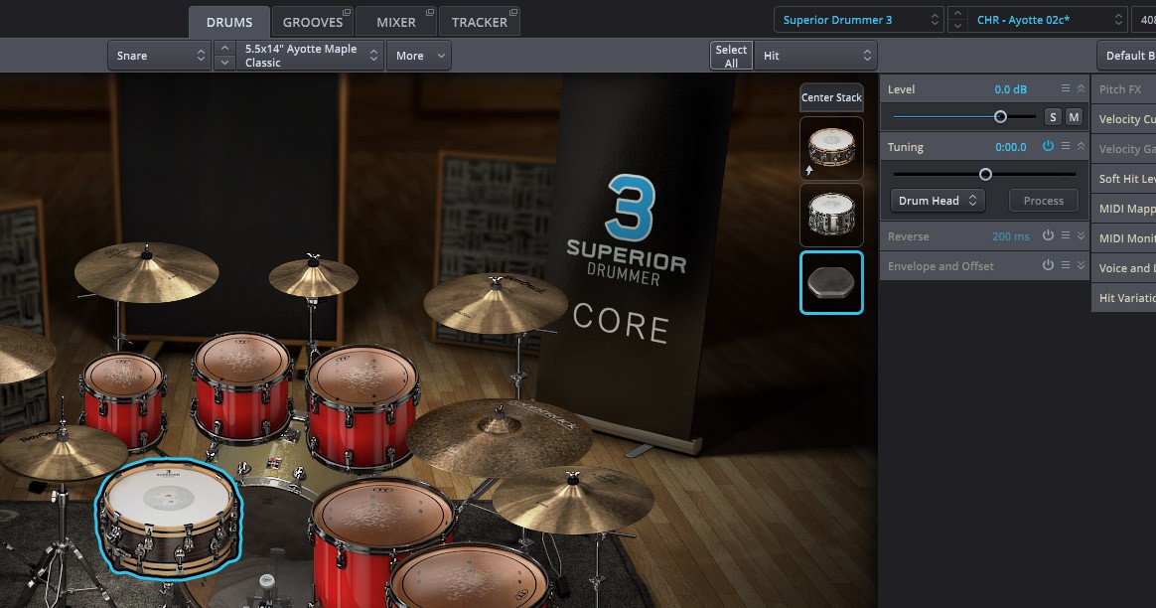The width and height of the screenshot is (1156, 608).
Task: Open the MIDI Mapp… panel
Action: pyautogui.click(x=1123, y=208)
